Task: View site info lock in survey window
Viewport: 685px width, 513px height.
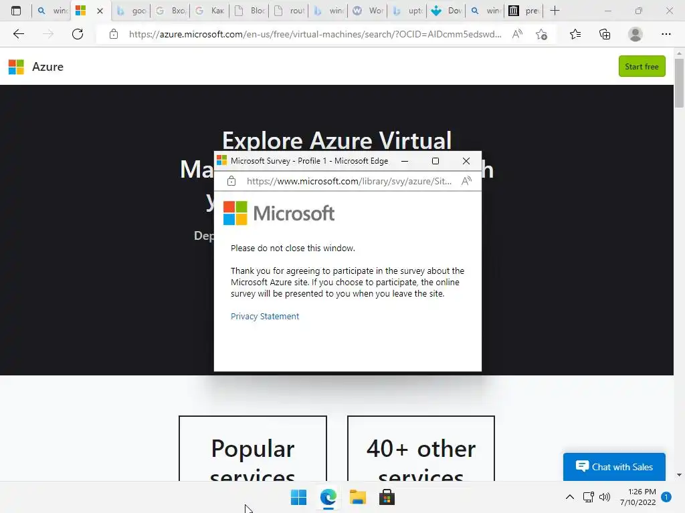Action: 231,181
